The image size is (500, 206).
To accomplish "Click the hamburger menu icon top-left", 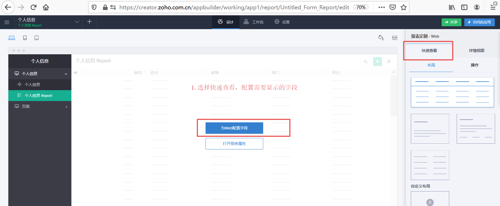I will point(7,22).
